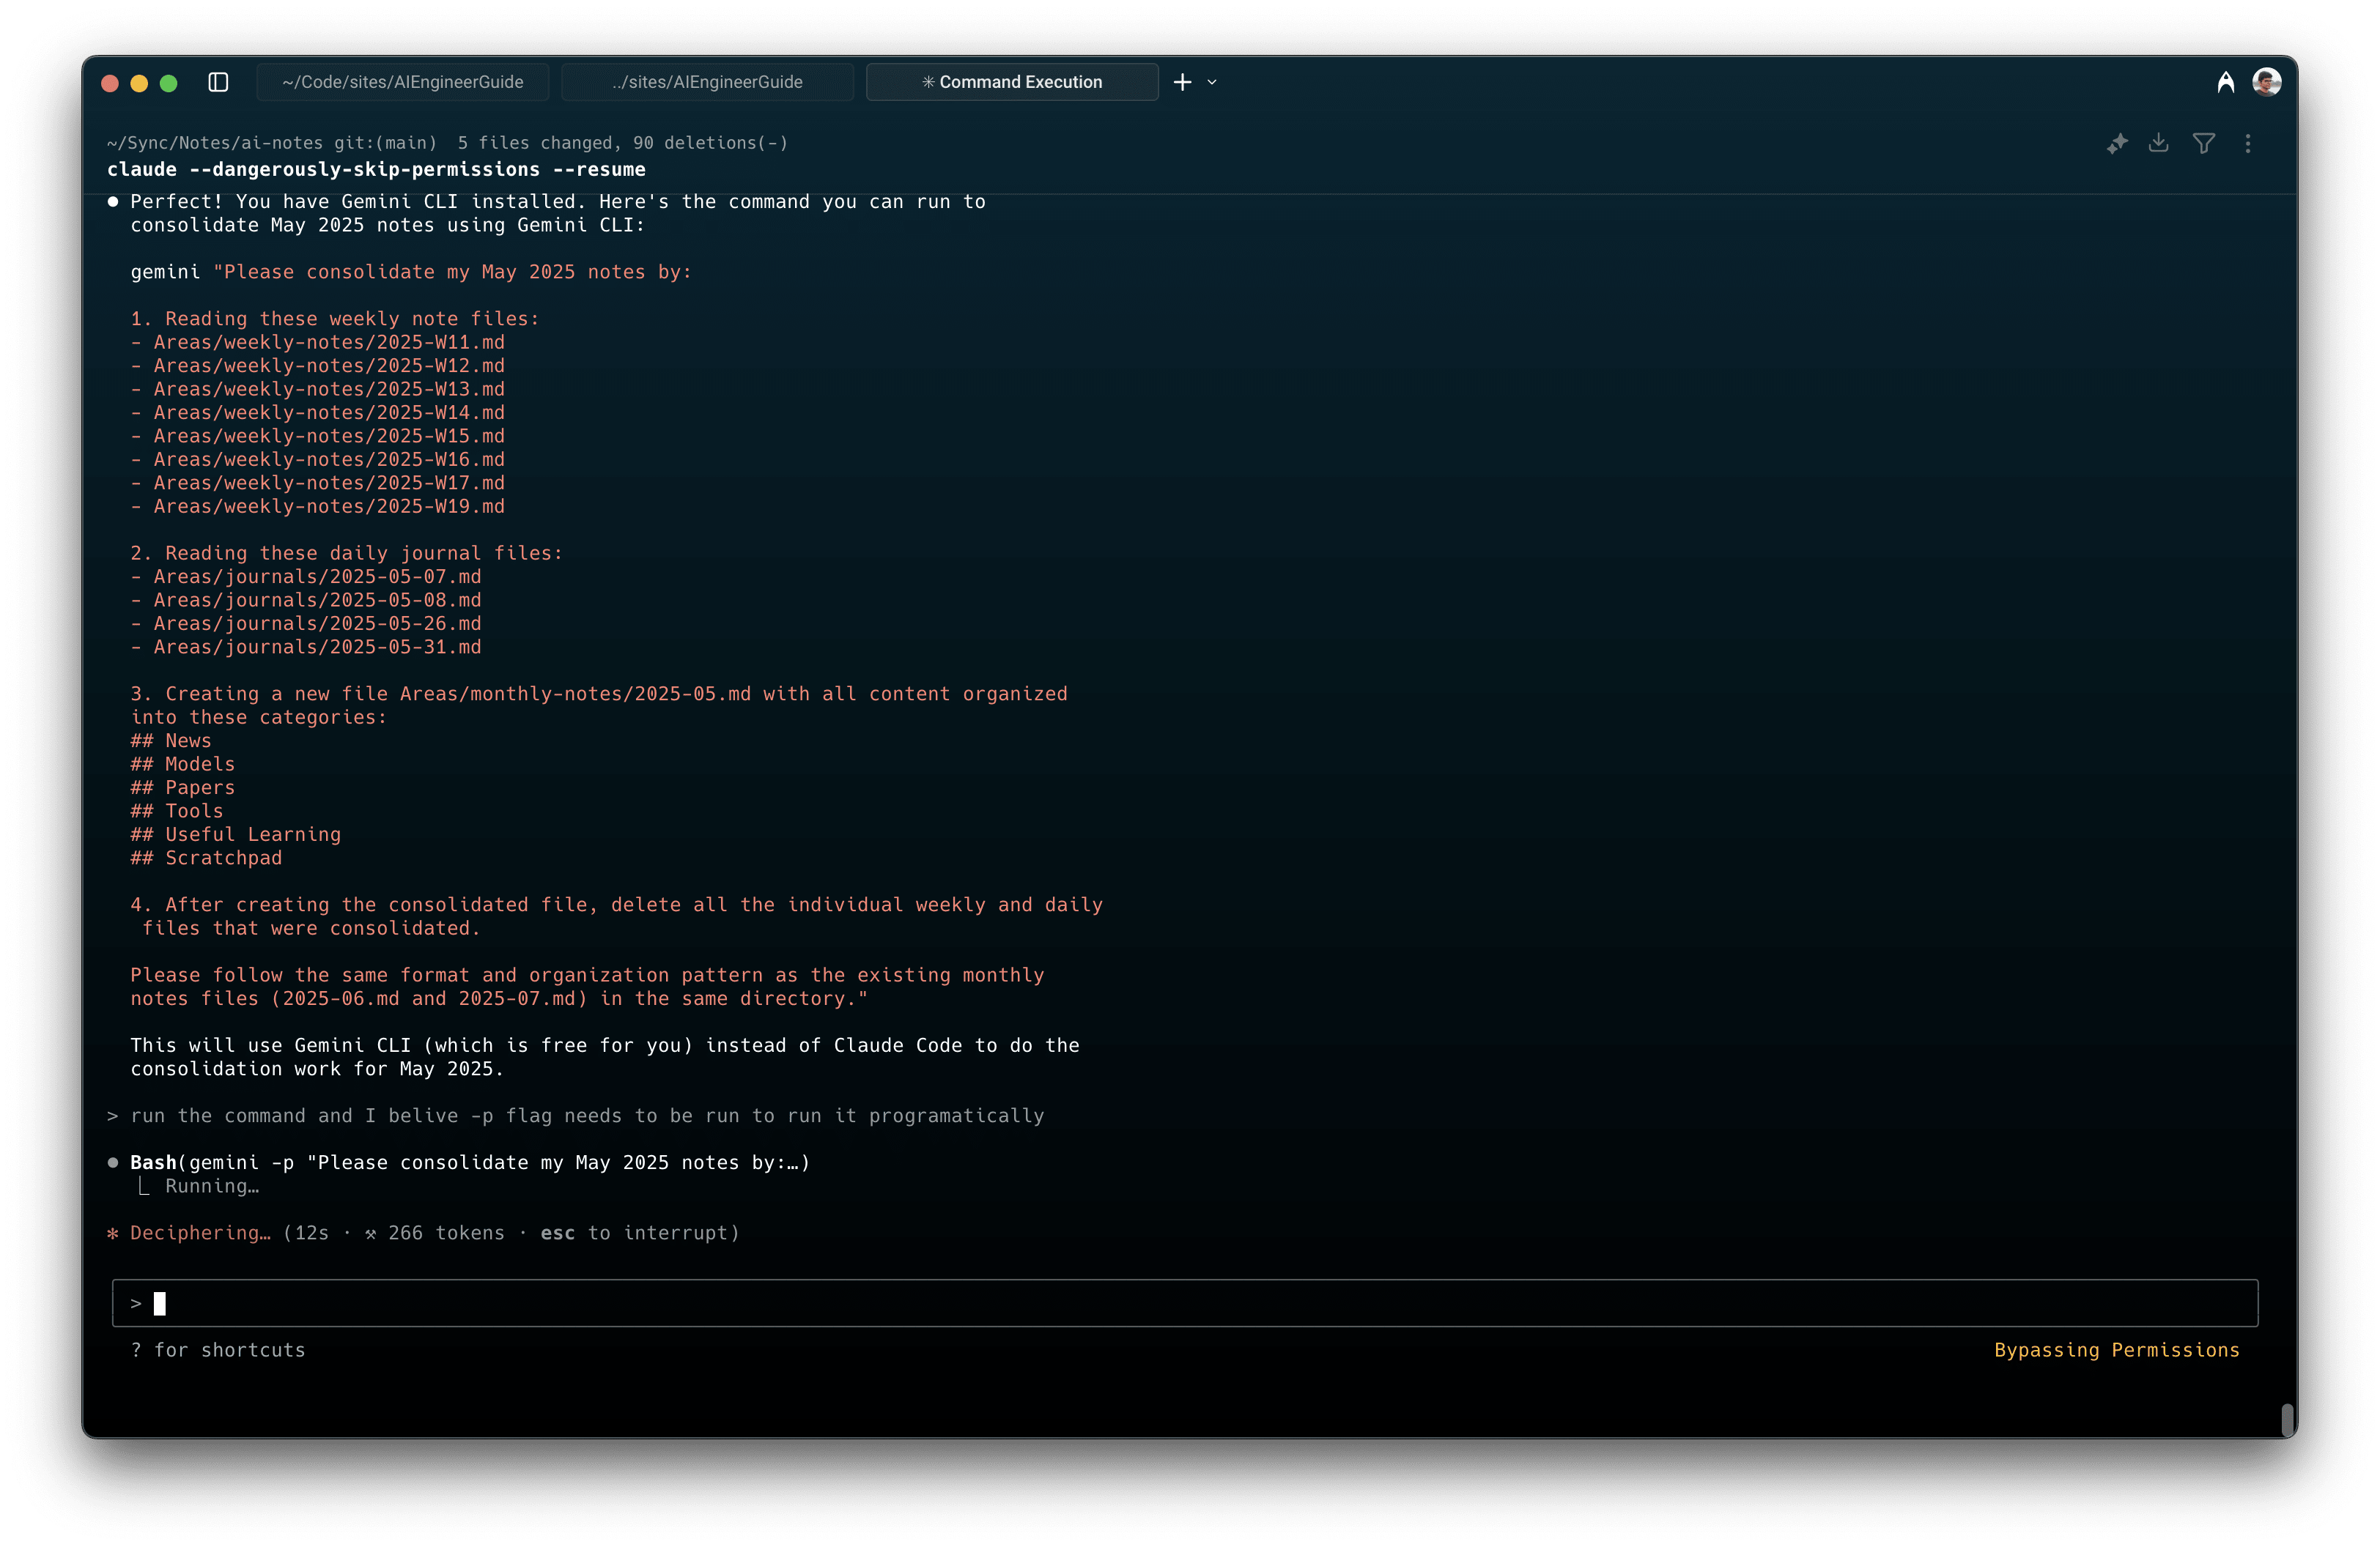2380x1547 pixels.
Task: Select the Command Execution tab
Action: [x=1012, y=82]
